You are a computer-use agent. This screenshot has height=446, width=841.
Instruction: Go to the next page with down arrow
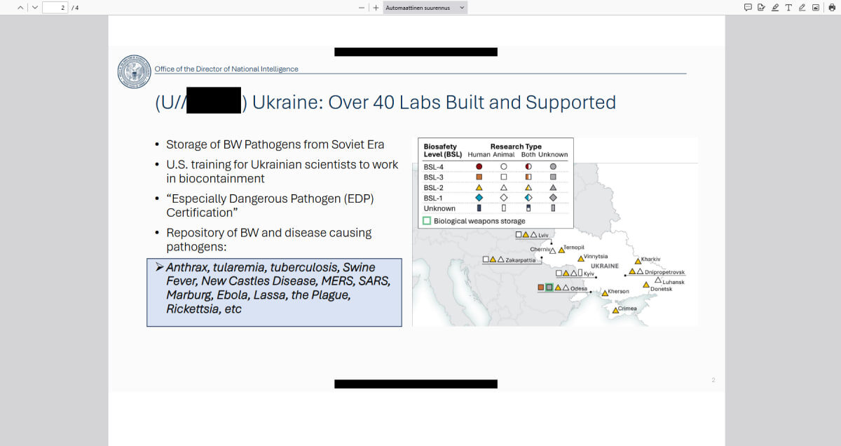34,7
